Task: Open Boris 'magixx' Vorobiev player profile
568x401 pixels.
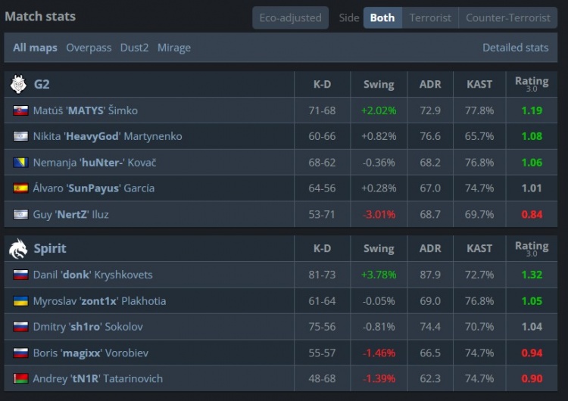Action: point(91,353)
